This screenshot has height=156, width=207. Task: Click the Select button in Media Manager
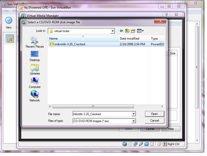pyautogui.click(x=129, y=129)
